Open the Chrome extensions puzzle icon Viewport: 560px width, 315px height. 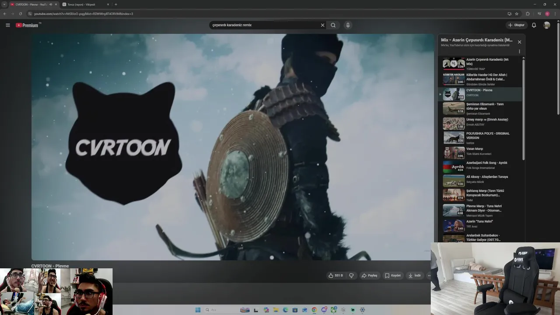(x=528, y=14)
